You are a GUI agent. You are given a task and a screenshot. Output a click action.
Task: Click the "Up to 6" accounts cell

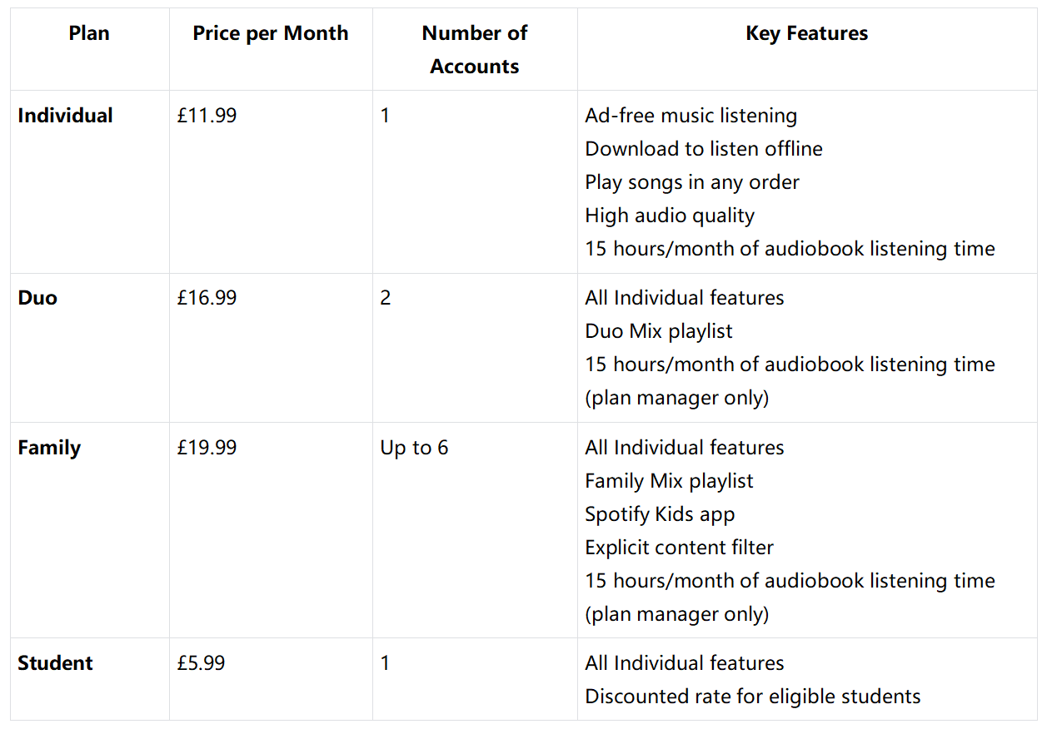(414, 448)
